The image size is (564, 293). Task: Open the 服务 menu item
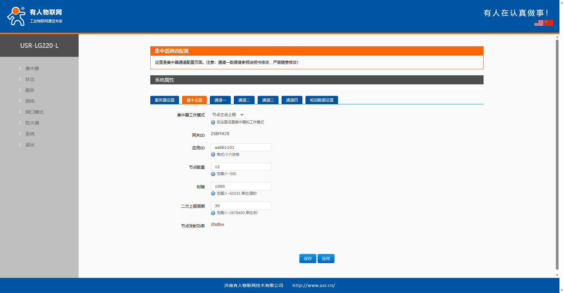30,90
